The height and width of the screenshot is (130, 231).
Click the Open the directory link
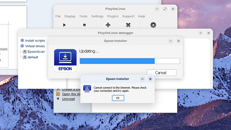71,94
